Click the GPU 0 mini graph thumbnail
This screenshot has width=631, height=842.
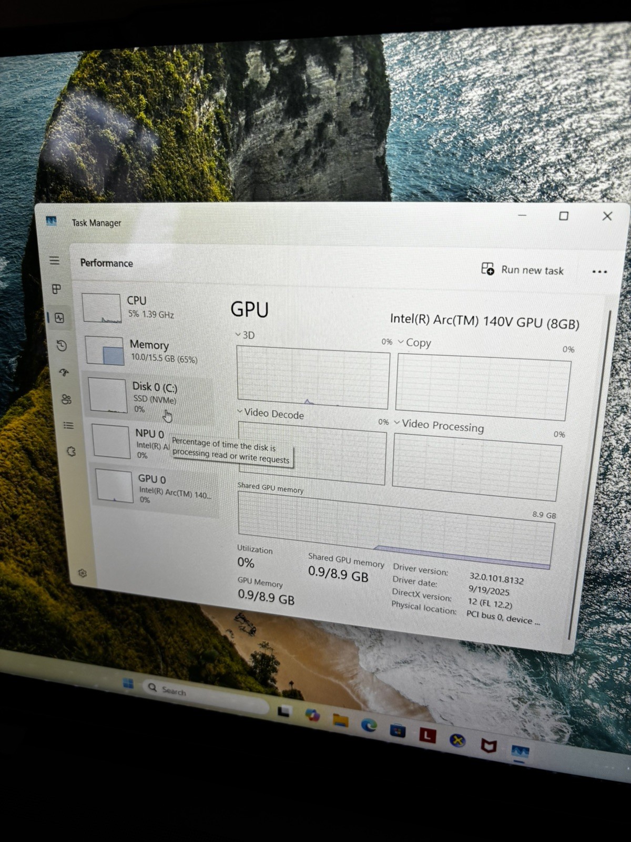(114, 486)
